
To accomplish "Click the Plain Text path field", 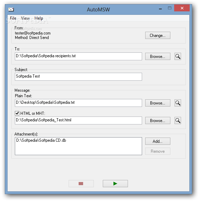I will point(78,103).
